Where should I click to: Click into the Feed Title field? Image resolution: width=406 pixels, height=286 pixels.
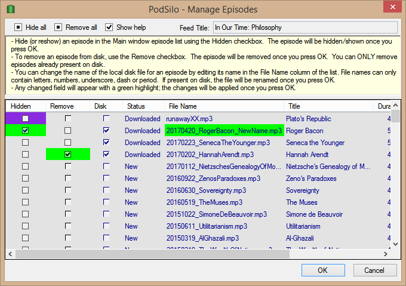pyautogui.click(x=305, y=27)
